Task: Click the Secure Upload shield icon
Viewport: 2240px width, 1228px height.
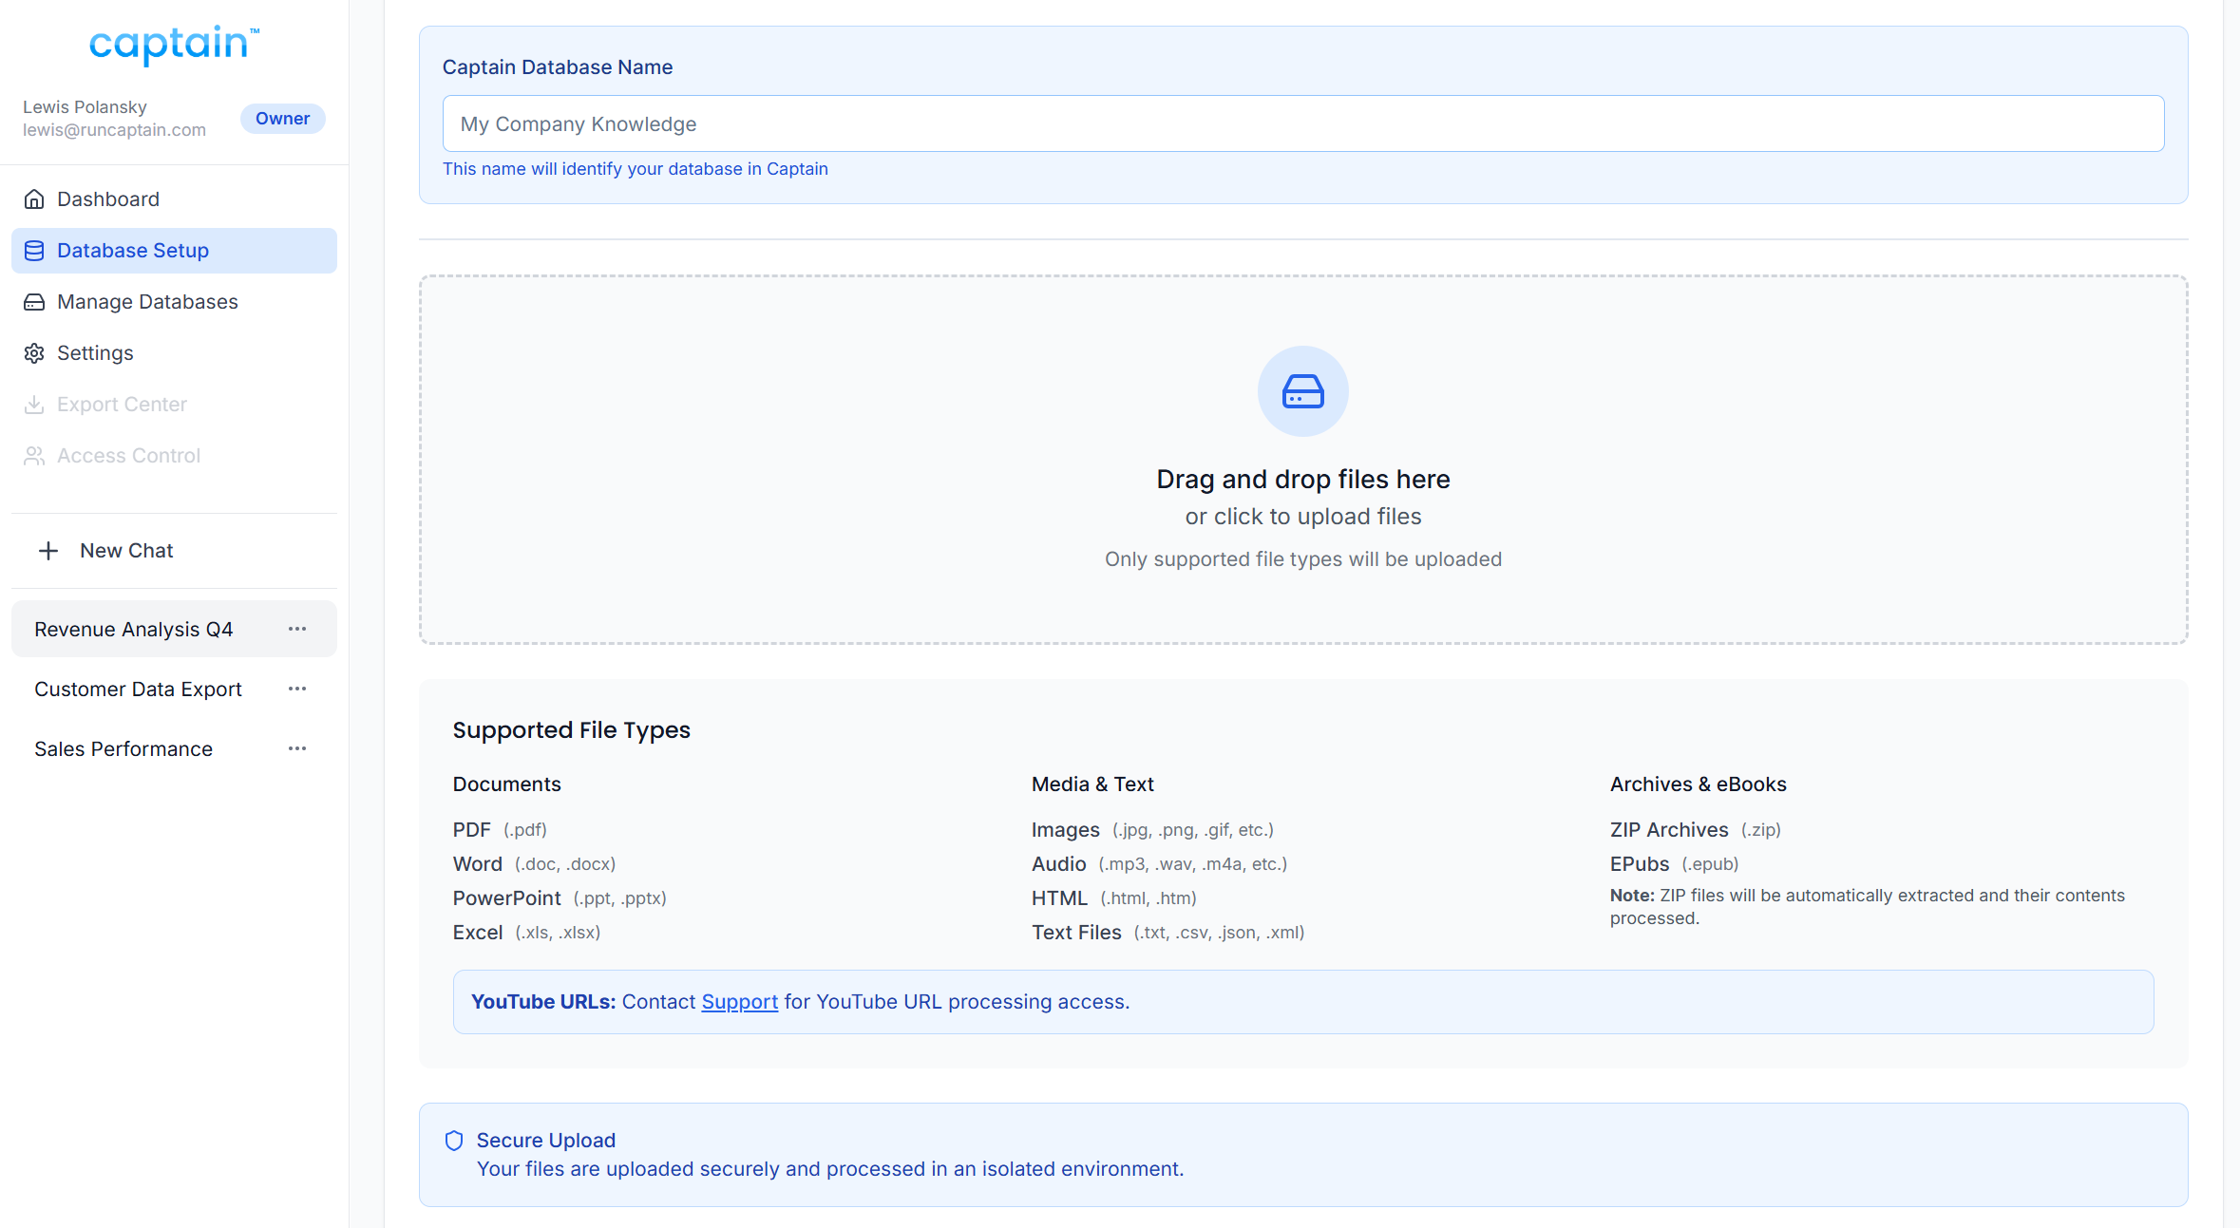Action: click(454, 1141)
